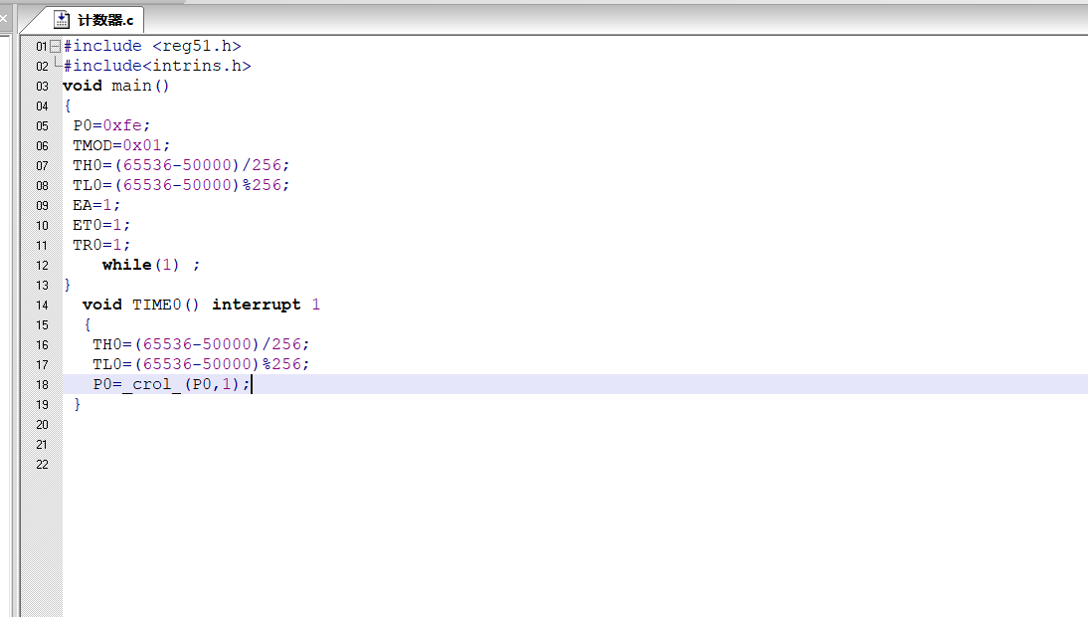Viewport: 1088px width, 617px height.
Task: Click line number 12 in the gutter
Action: pyautogui.click(x=43, y=266)
